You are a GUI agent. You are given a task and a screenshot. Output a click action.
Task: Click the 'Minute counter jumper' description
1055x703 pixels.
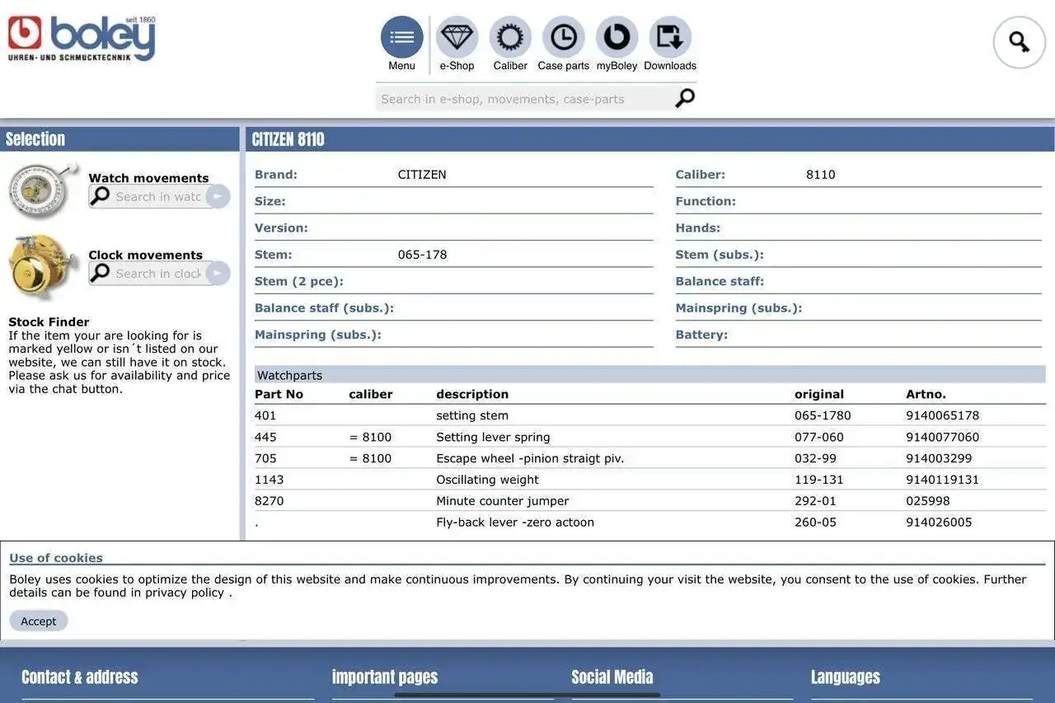coord(502,501)
